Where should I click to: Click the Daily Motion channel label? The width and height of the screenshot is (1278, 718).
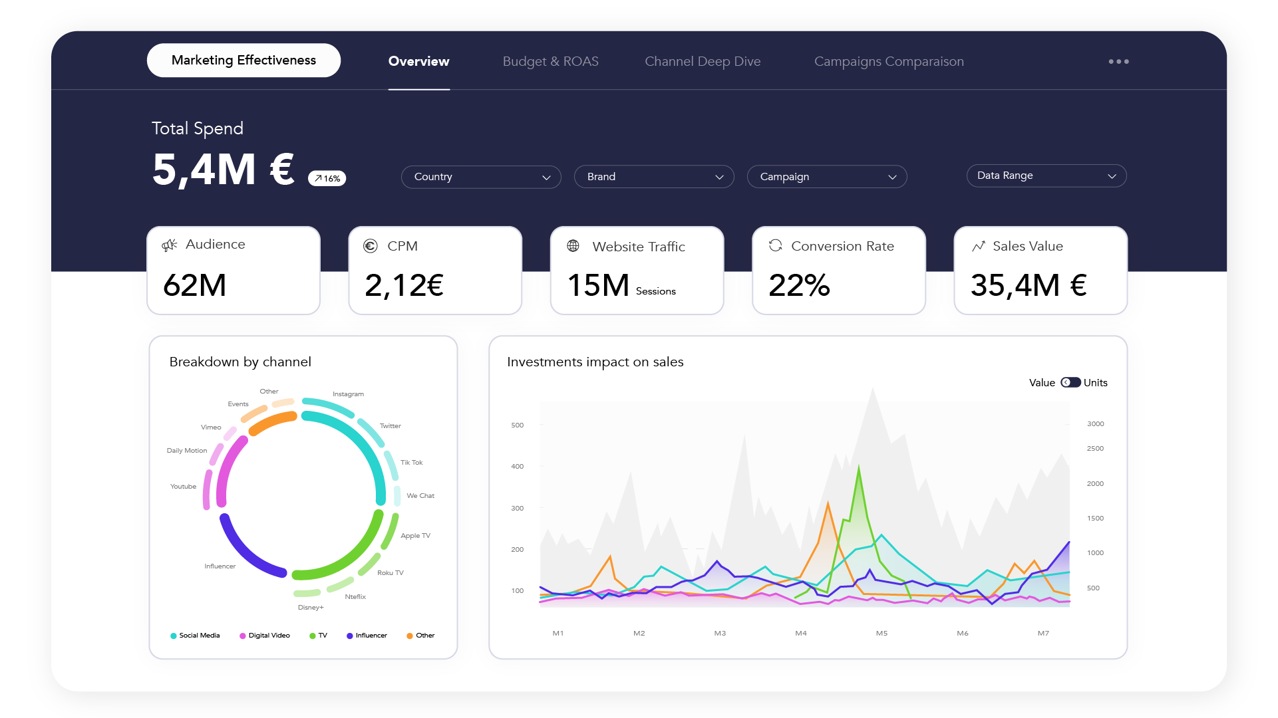[x=187, y=451]
